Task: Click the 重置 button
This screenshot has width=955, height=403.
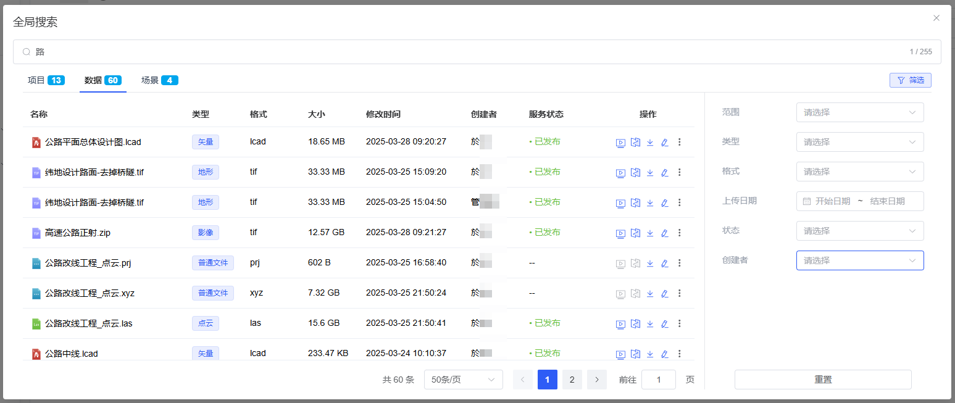Action: pyautogui.click(x=822, y=380)
